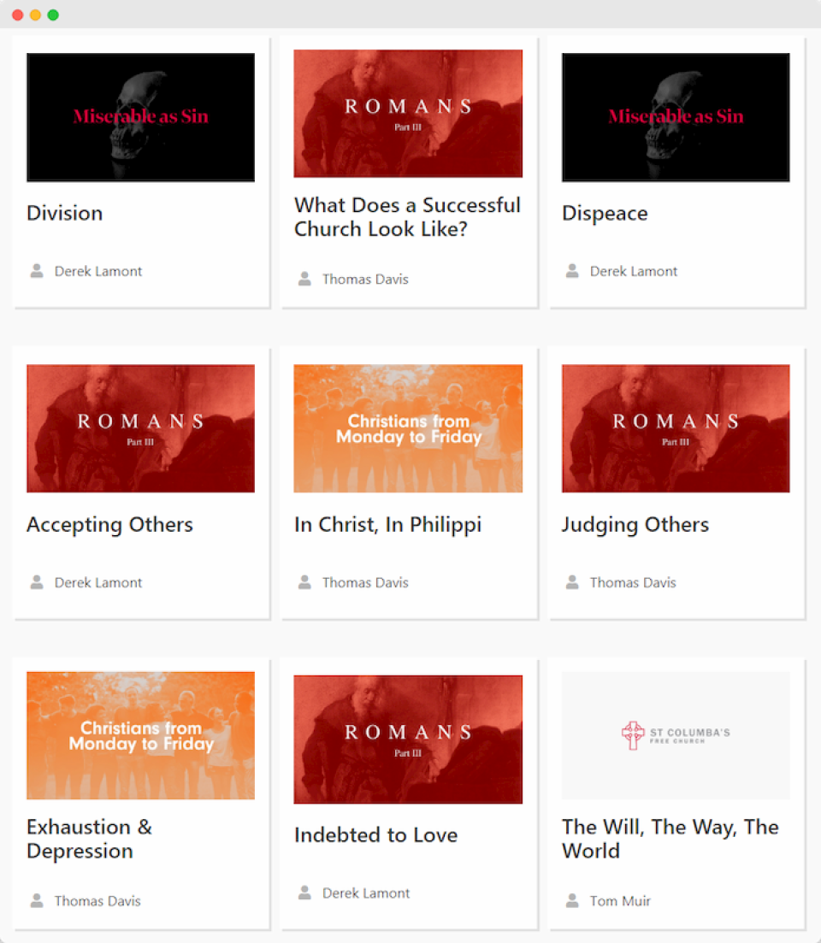Click the speaker icon under Accepting Others

click(x=37, y=581)
